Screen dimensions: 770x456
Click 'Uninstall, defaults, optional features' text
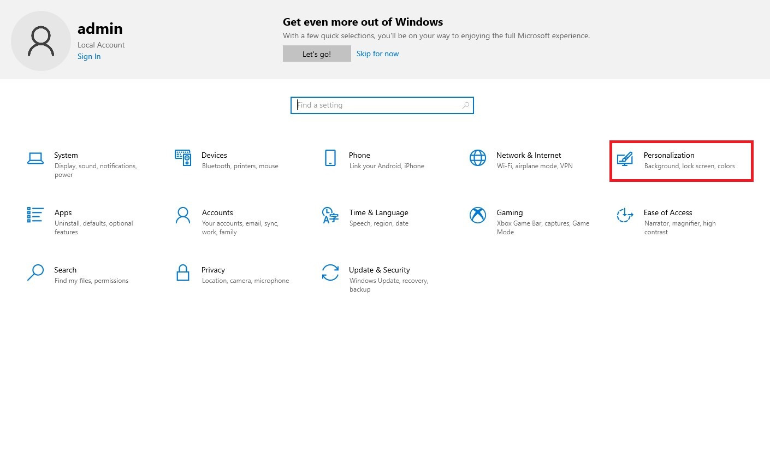pos(94,228)
